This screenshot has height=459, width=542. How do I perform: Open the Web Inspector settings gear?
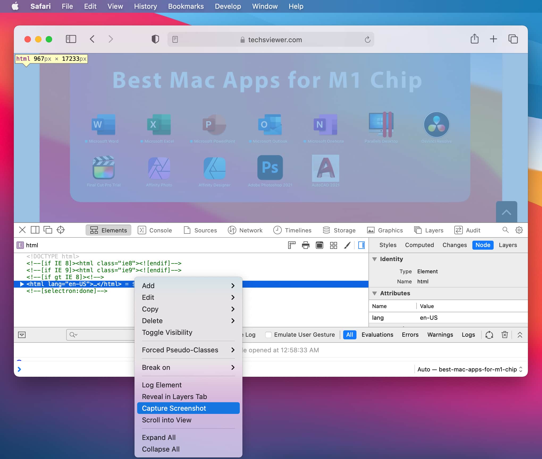(519, 230)
